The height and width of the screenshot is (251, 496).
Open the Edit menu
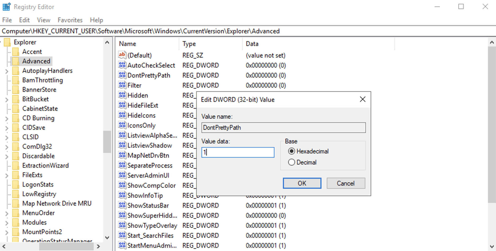click(24, 20)
